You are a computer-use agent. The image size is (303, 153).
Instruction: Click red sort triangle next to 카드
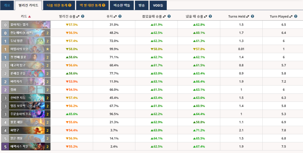point(29,17)
